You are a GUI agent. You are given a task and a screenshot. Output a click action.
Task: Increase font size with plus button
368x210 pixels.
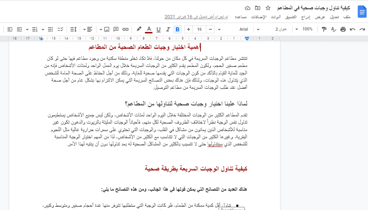pyautogui.click(x=188, y=29)
